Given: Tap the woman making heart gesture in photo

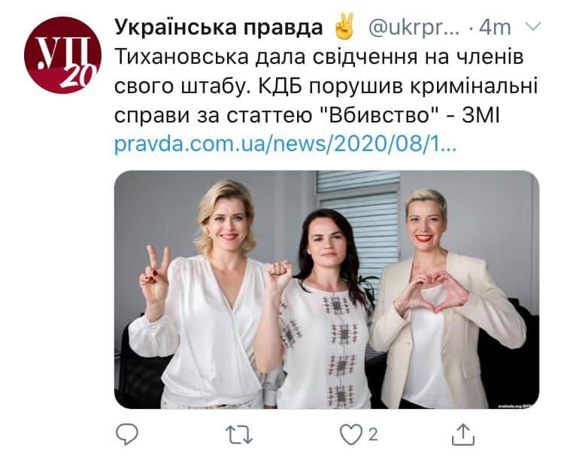Looking at the screenshot, I should pyautogui.click(x=446, y=298).
